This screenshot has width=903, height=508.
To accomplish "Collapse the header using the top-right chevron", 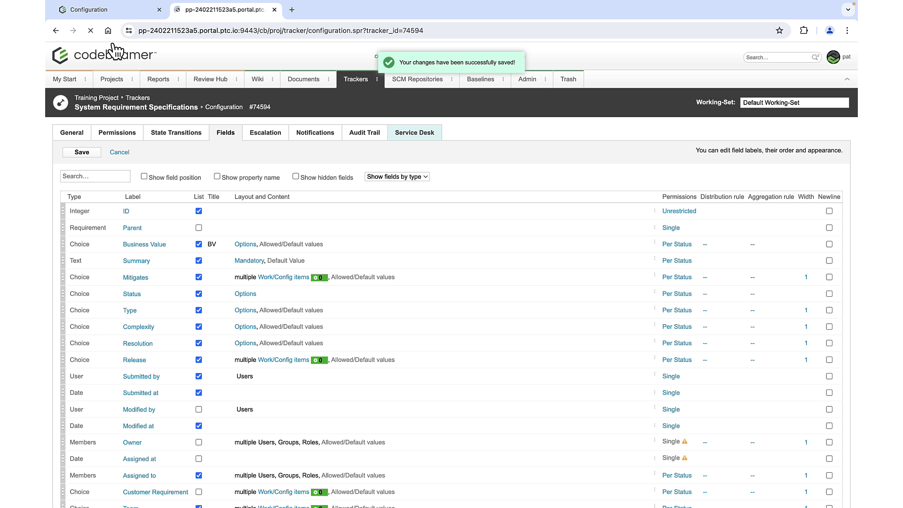I will pos(847,79).
